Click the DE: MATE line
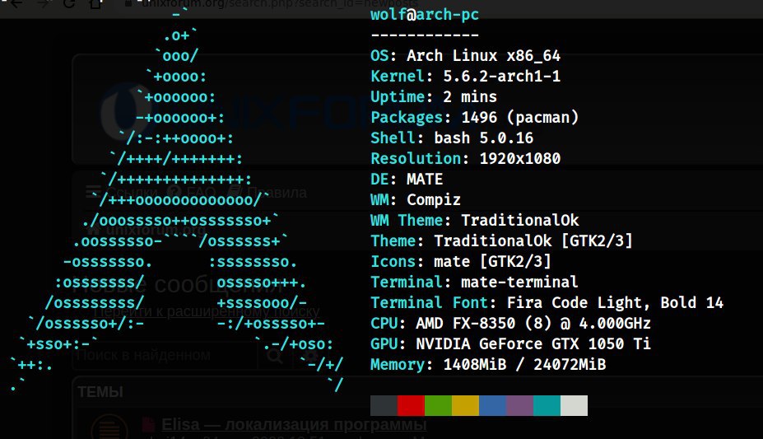The image size is (763, 439). [407, 179]
